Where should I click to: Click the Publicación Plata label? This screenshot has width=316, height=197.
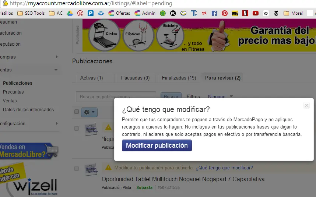pyautogui.click(x=116, y=187)
